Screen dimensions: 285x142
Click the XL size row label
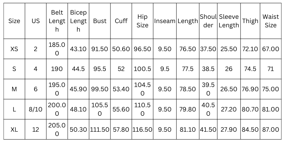[14, 130]
